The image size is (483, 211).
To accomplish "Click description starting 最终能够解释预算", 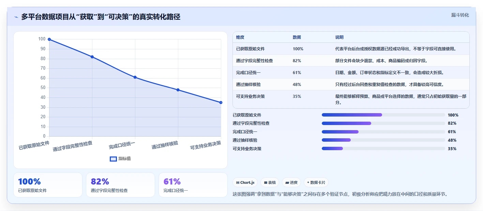I will click(401, 99).
